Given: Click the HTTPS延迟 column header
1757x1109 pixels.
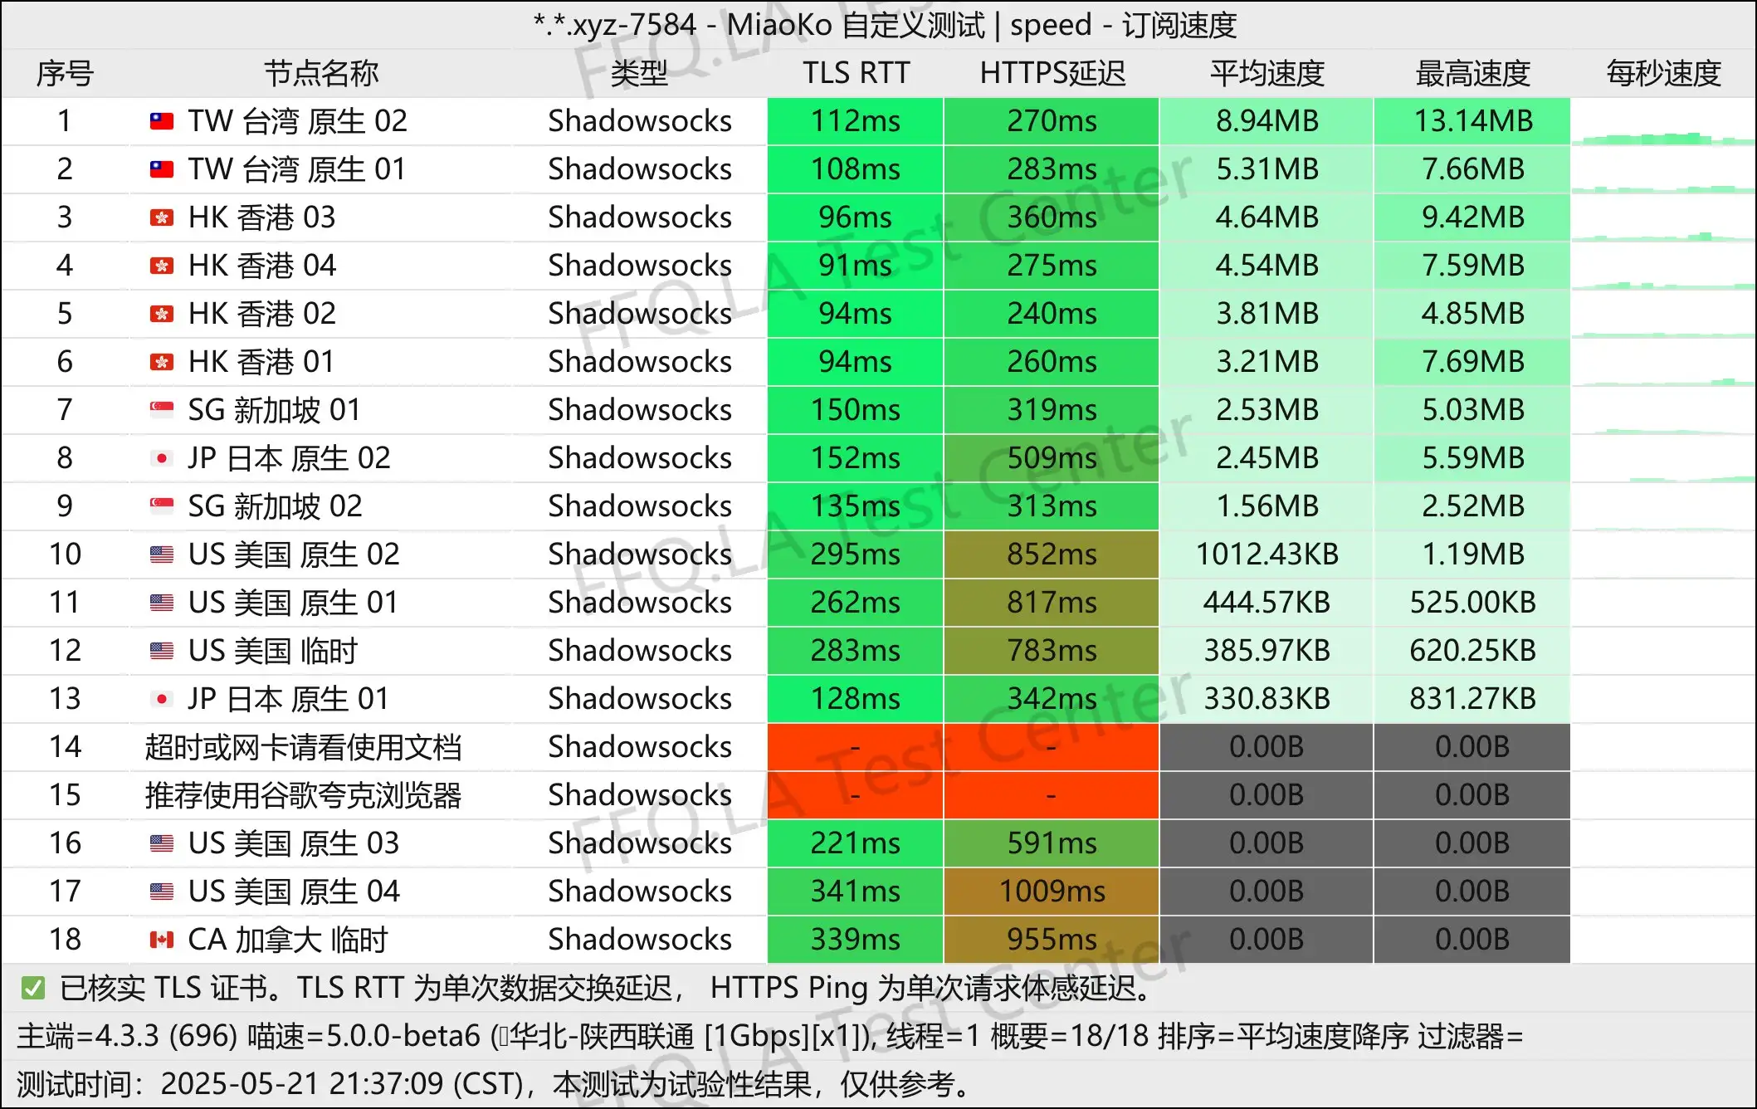Looking at the screenshot, I should coord(1052,73).
